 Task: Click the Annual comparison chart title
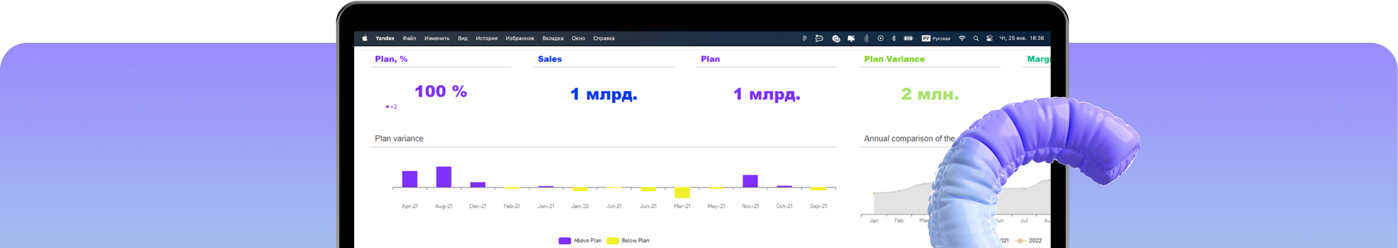tap(909, 139)
